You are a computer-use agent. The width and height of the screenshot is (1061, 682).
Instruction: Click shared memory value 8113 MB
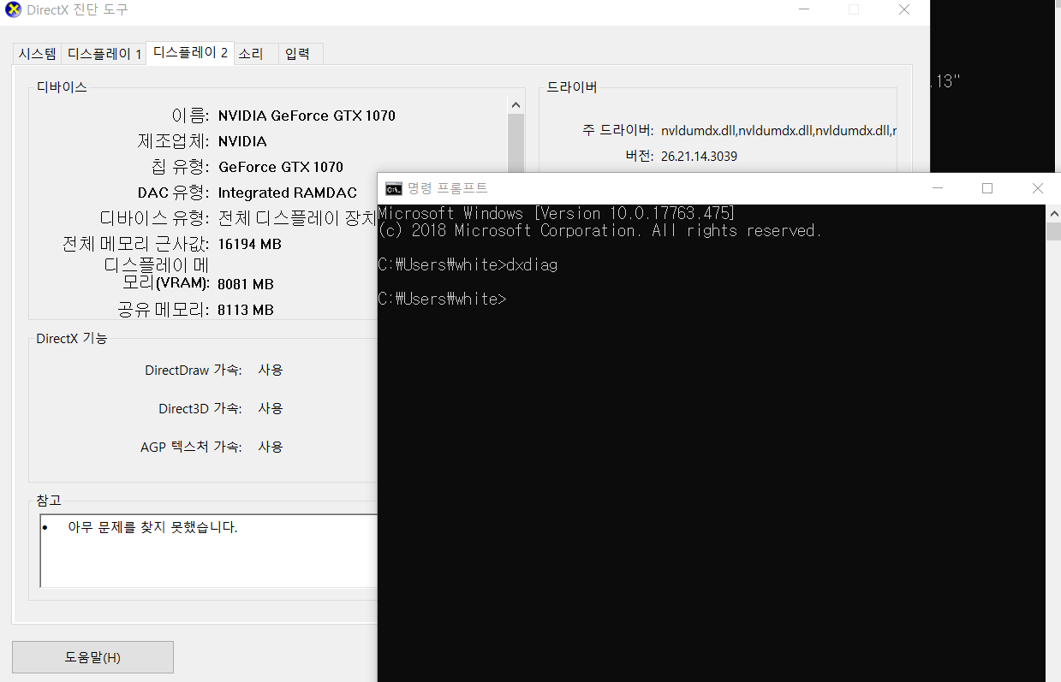click(246, 310)
